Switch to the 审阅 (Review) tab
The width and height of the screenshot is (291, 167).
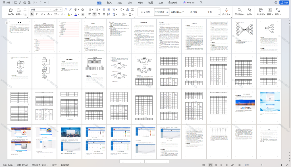coord(140,3)
